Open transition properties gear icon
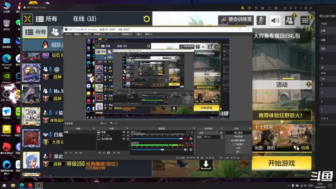This screenshot has width=336, height=189. 221,133
